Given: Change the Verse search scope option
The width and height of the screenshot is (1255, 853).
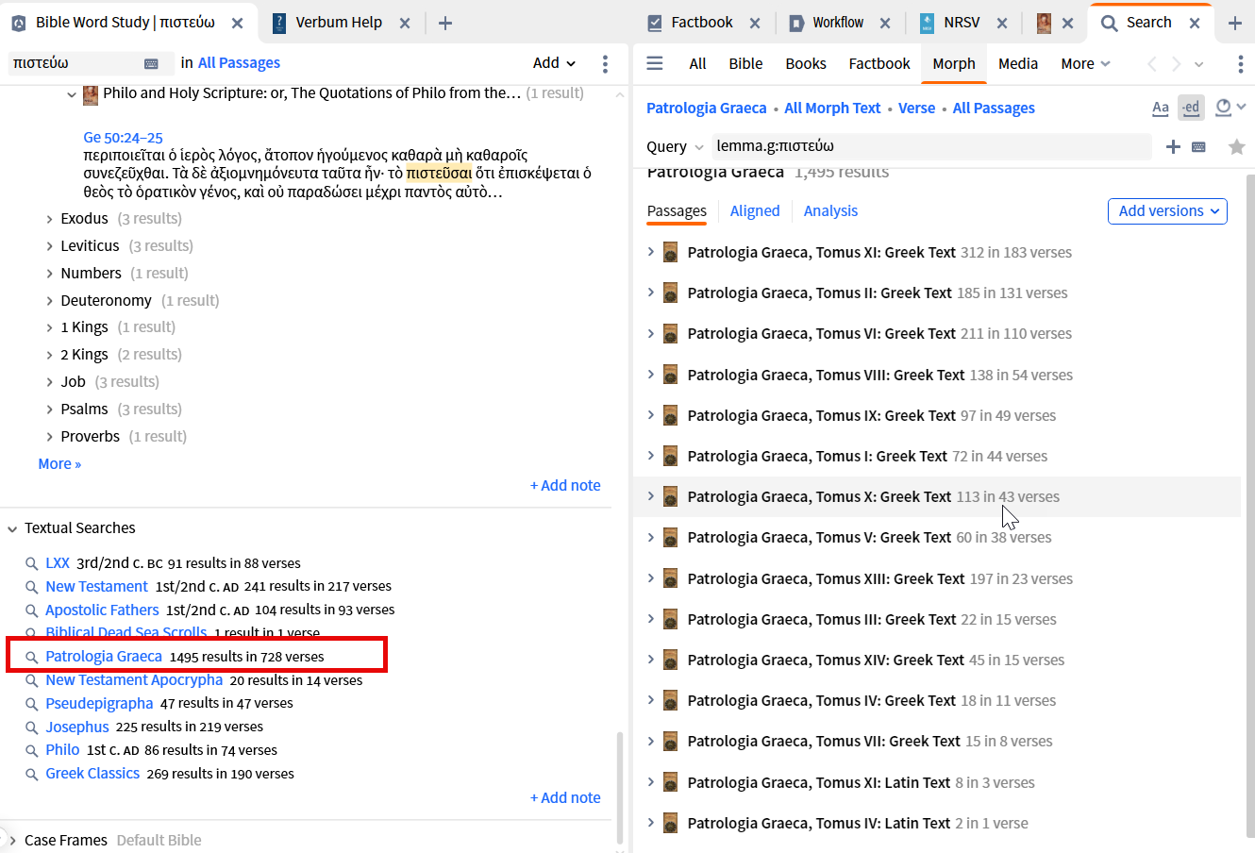Looking at the screenshot, I should coord(916,109).
